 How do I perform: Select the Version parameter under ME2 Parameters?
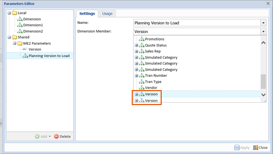35,49
